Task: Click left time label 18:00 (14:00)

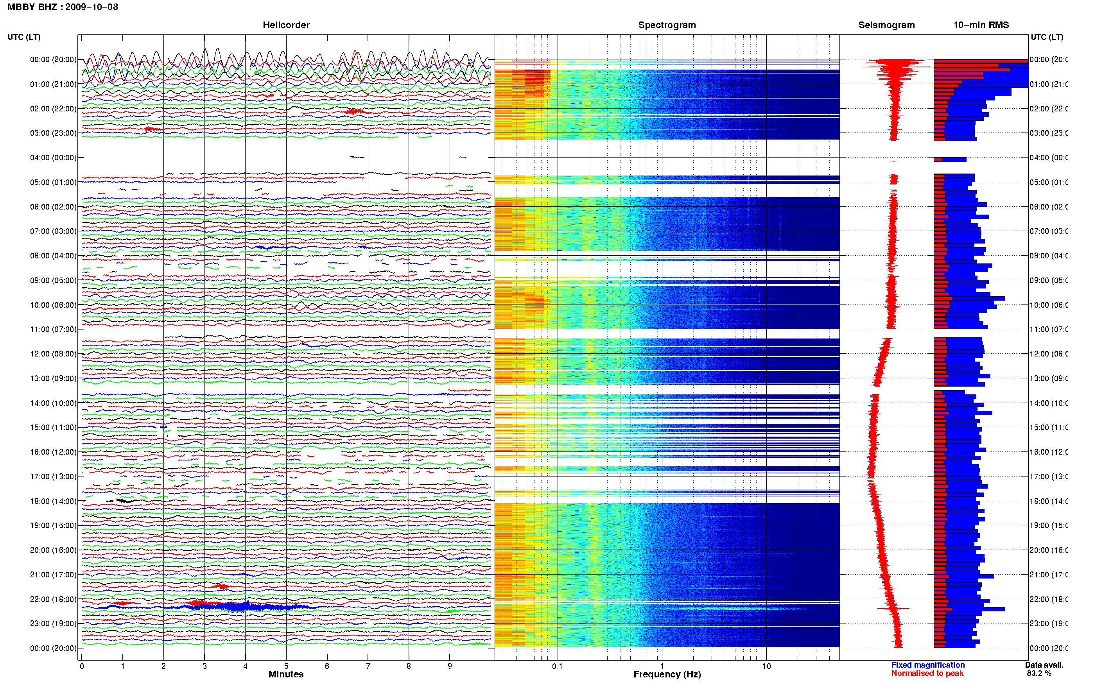Action: coord(53,501)
